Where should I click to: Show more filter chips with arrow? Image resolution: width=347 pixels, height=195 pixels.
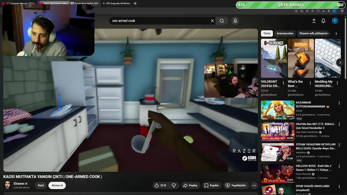pyautogui.click(x=336, y=34)
